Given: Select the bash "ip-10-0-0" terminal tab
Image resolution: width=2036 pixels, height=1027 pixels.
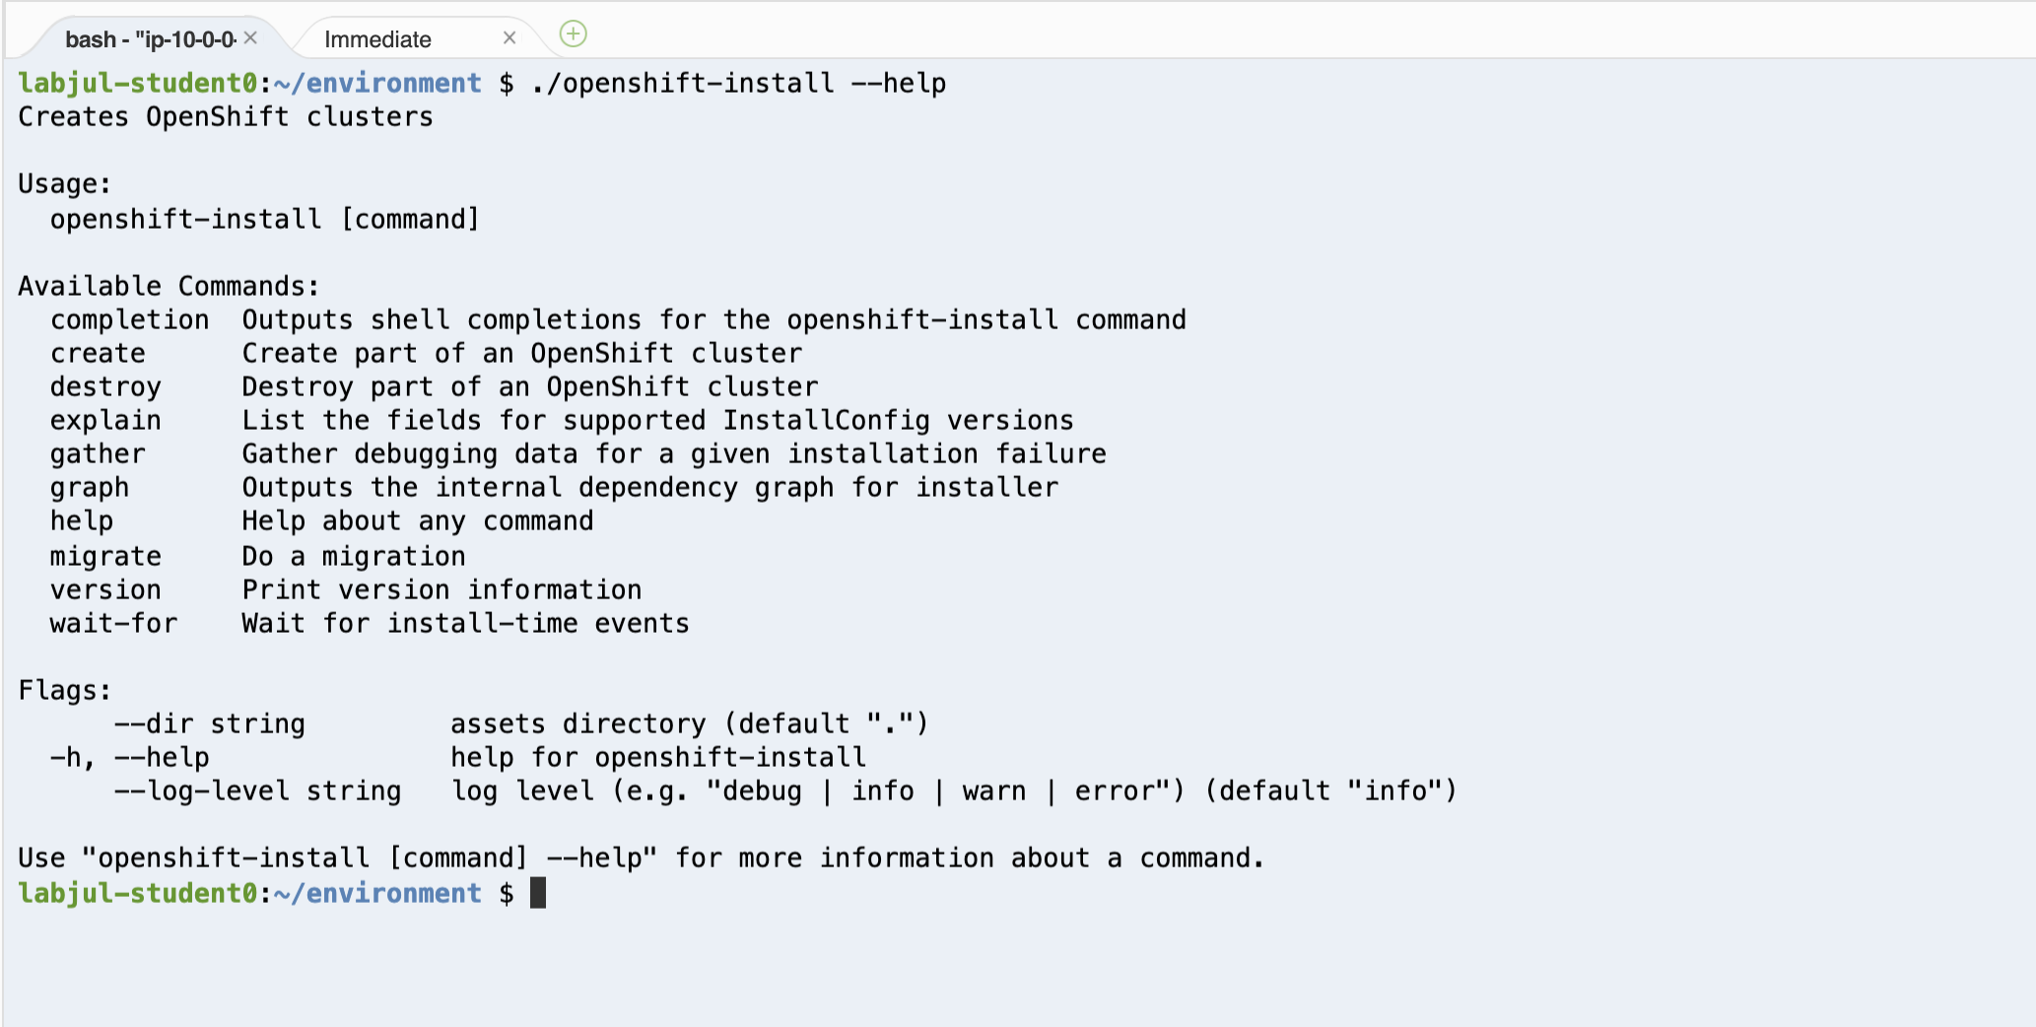Looking at the screenshot, I should [150, 39].
